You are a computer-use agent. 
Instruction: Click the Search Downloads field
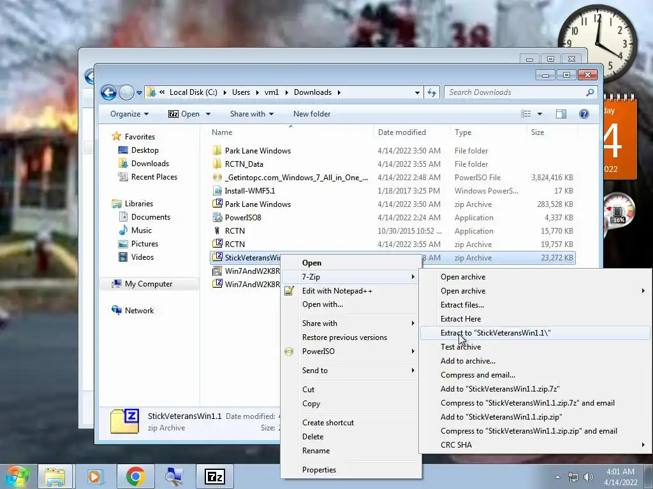521,92
